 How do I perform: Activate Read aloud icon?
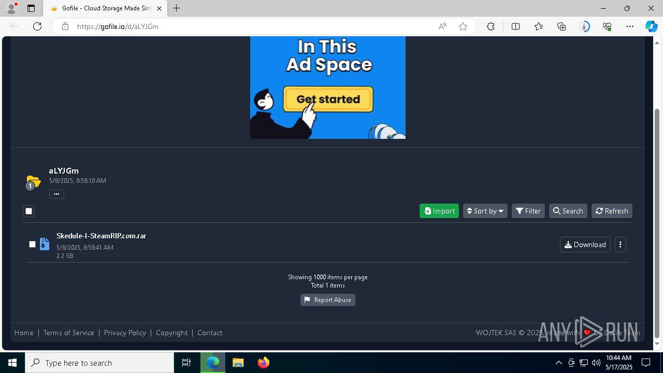pos(442,26)
